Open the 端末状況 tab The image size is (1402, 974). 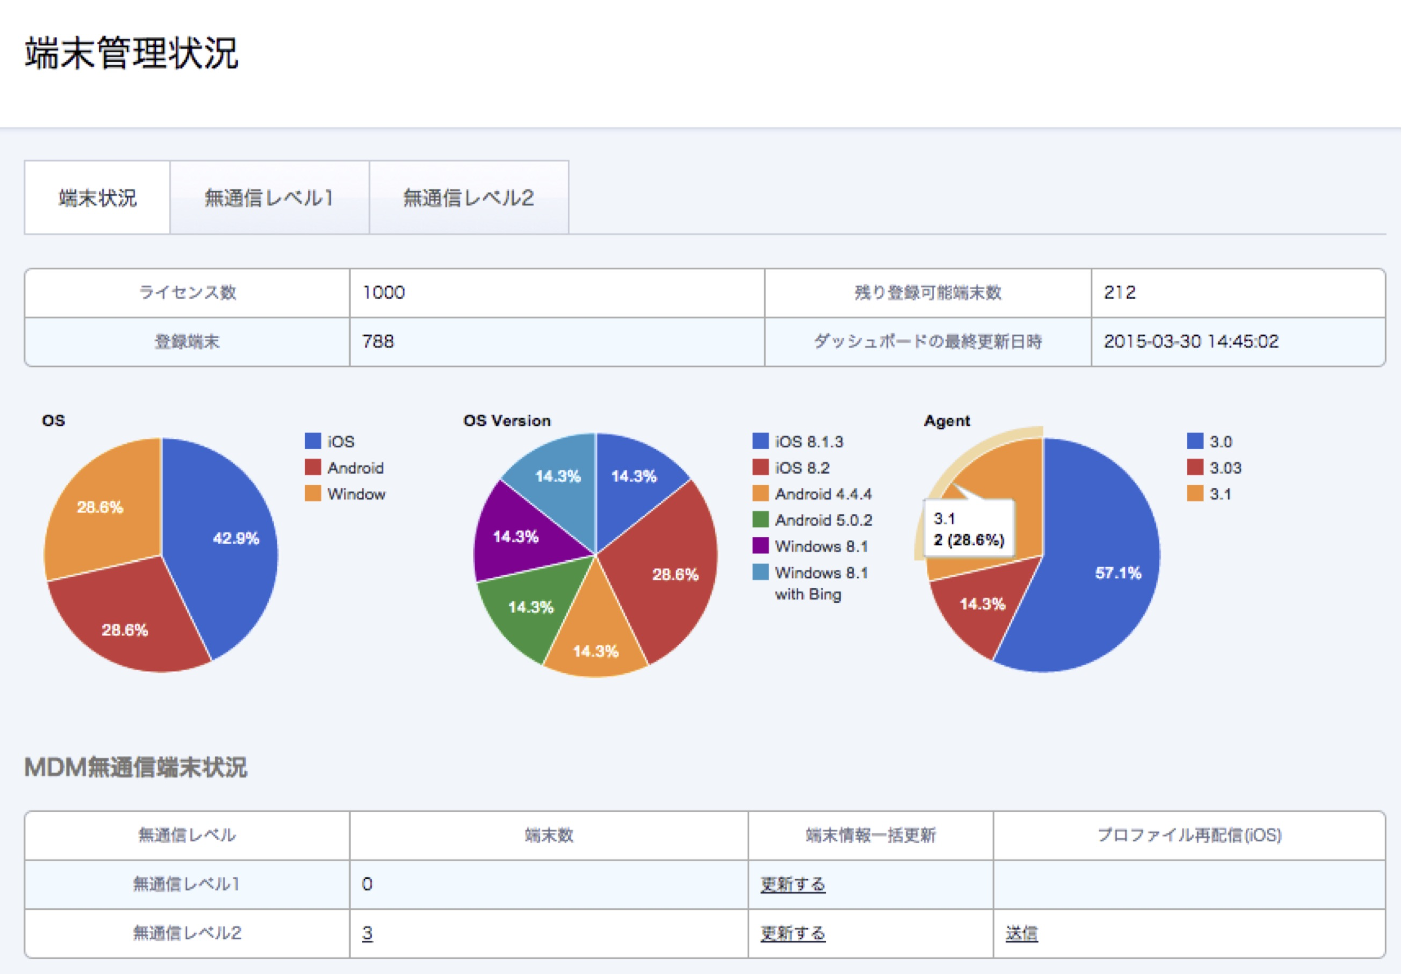(x=97, y=197)
